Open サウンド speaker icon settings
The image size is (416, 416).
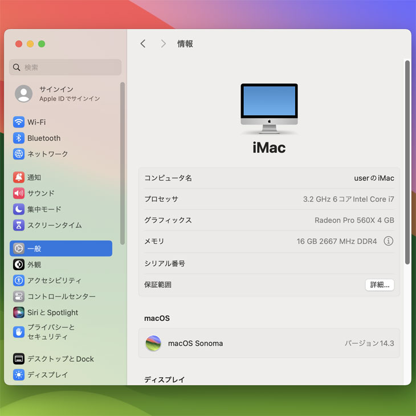click(x=19, y=193)
